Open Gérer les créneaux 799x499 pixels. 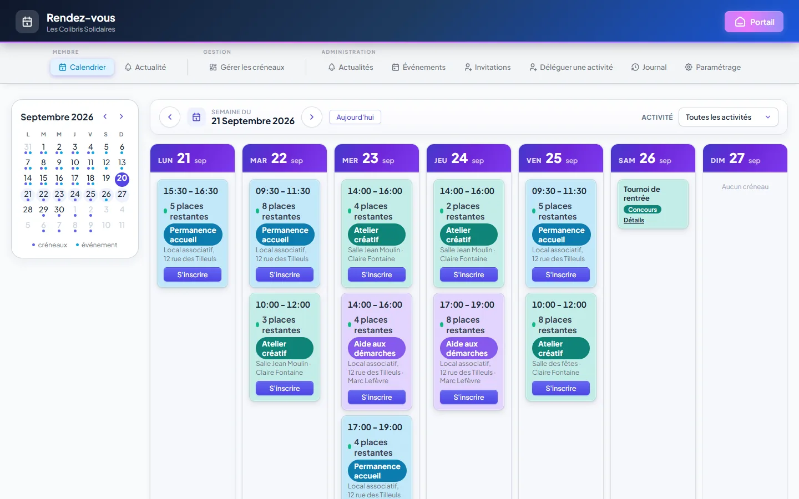pos(247,67)
